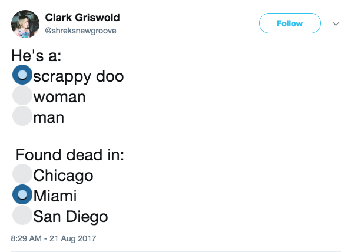This screenshot has width=361, height=252.
Task: Pick the San Diego radio circle
Action: click(22, 215)
